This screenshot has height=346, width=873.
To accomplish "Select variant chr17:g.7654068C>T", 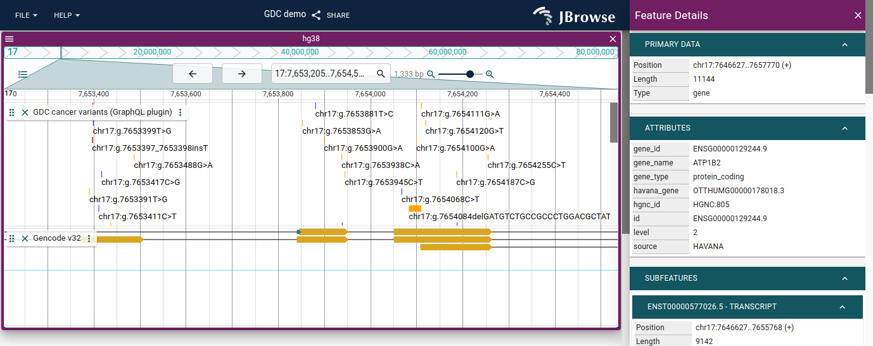I will 440,200.
